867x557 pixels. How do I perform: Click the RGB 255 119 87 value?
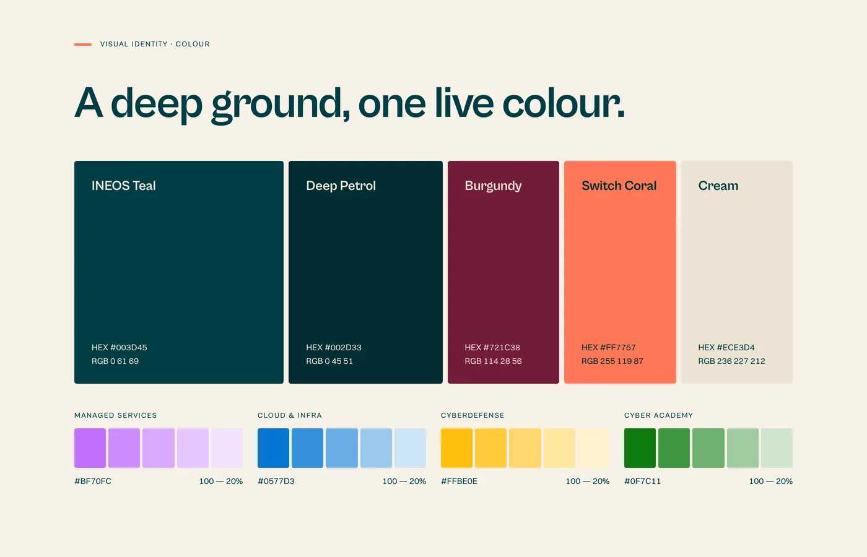612,361
